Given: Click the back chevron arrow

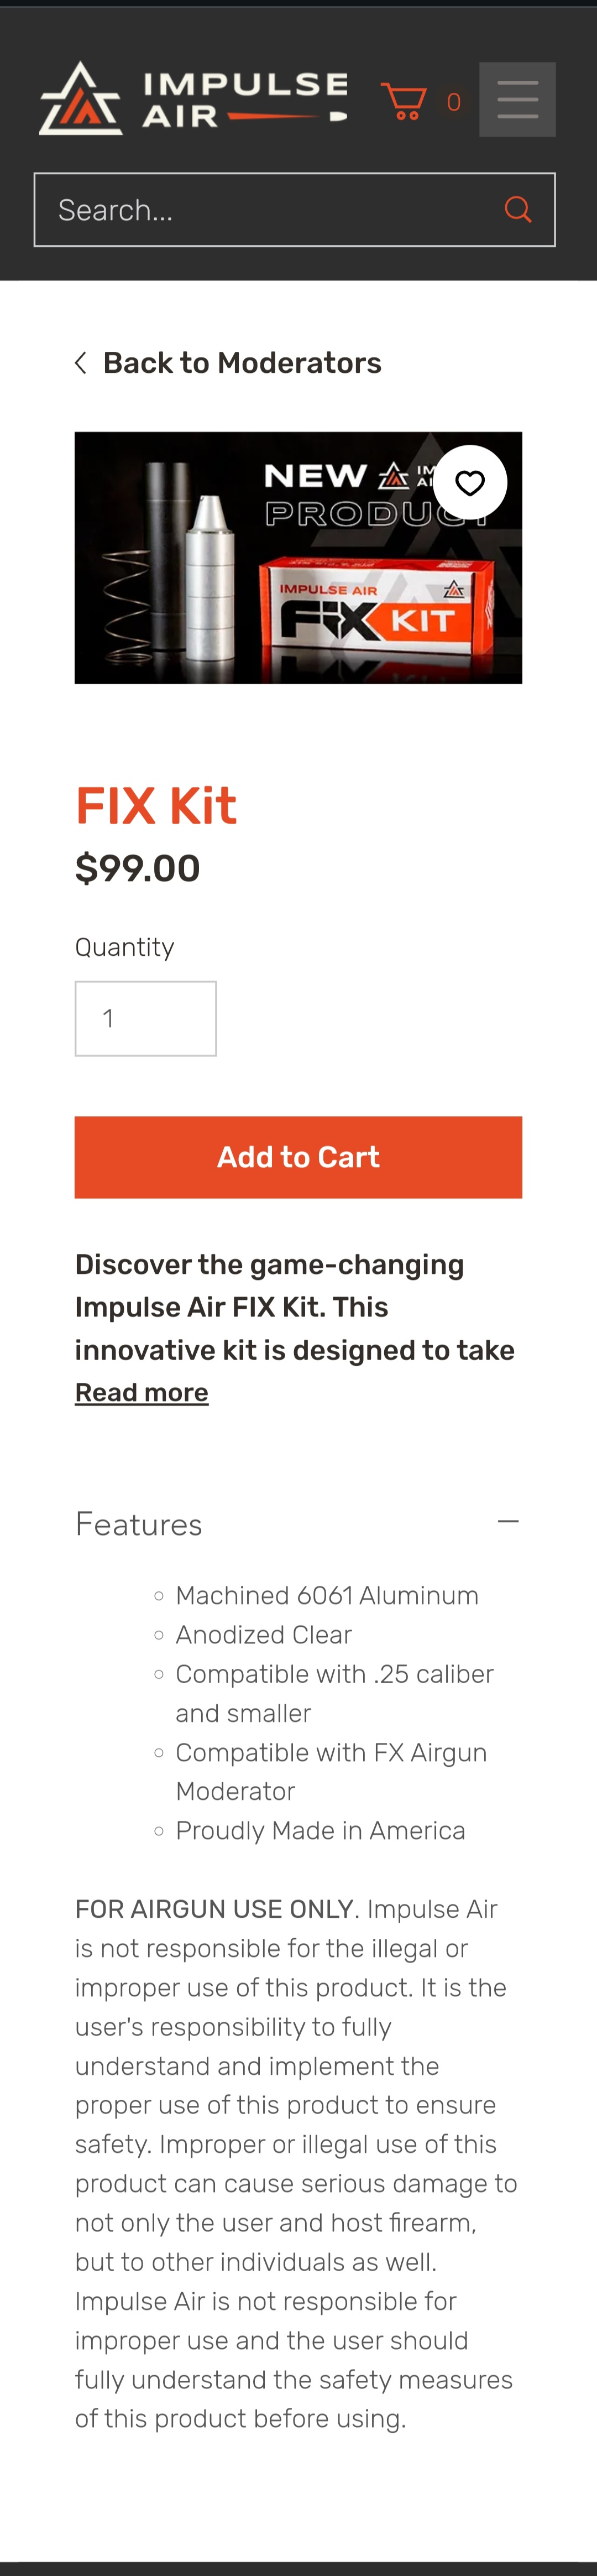Looking at the screenshot, I should pos(81,363).
